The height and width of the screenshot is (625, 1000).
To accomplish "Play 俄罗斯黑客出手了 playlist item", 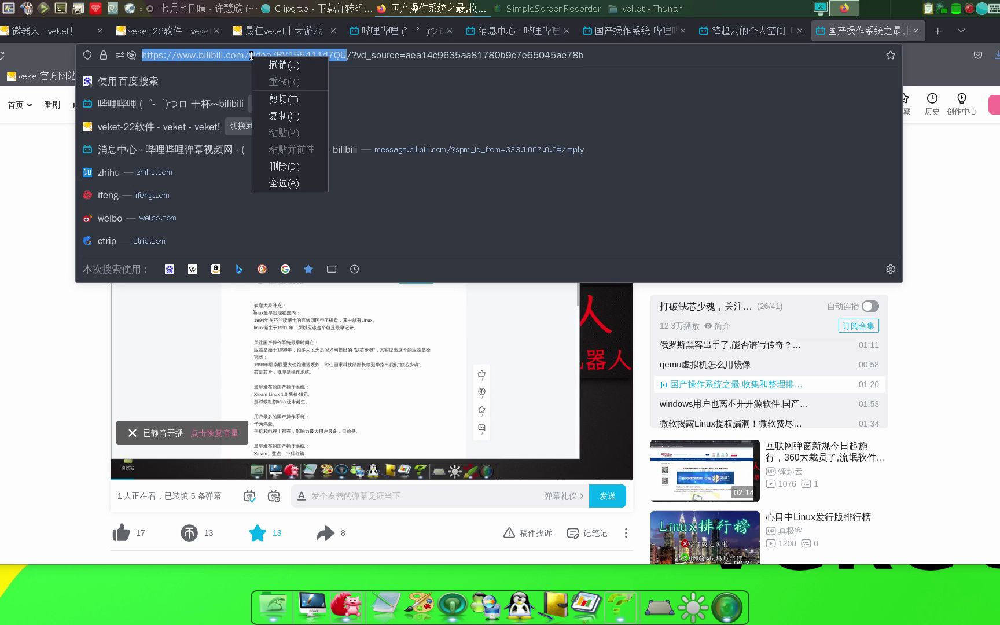I will coord(769,345).
